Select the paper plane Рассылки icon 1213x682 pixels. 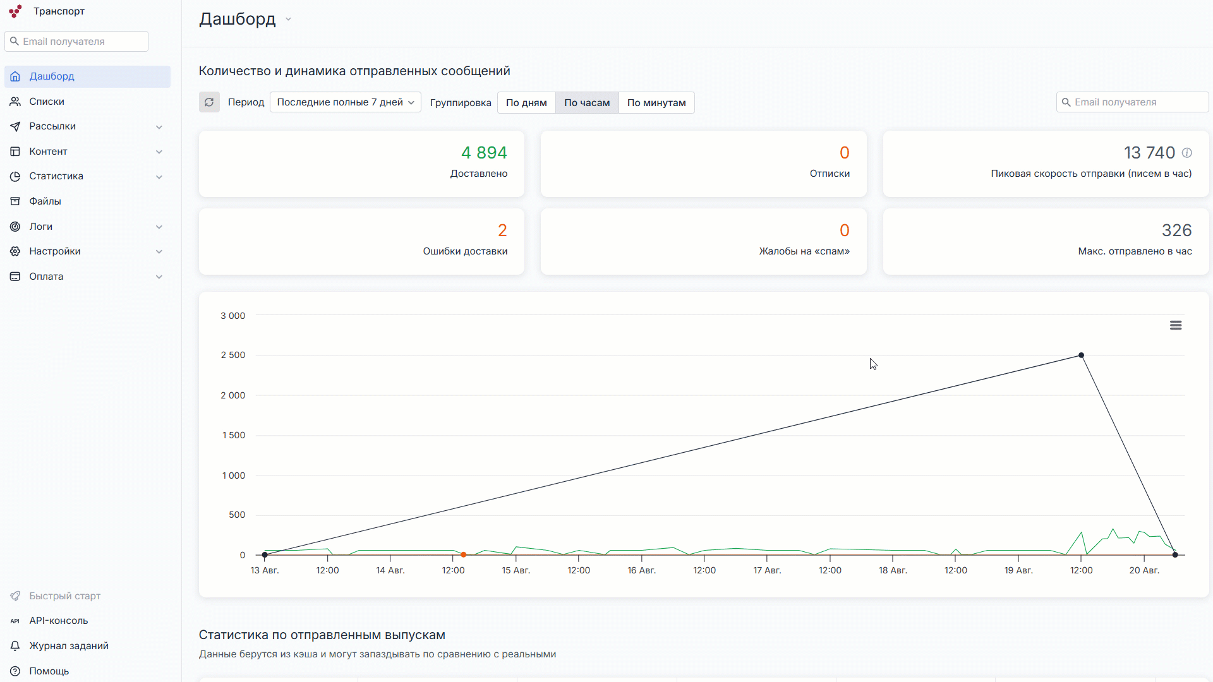pos(15,126)
